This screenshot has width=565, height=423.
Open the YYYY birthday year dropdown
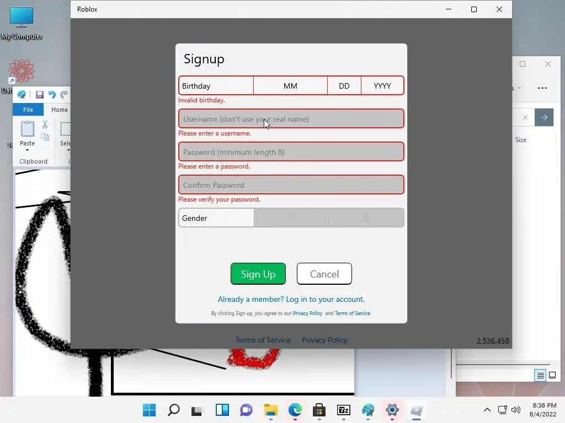(382, 86)
